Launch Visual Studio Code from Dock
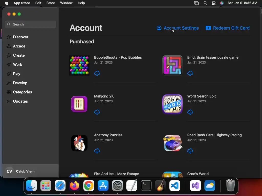Screen dimensions: 262x196 (174, 186)
